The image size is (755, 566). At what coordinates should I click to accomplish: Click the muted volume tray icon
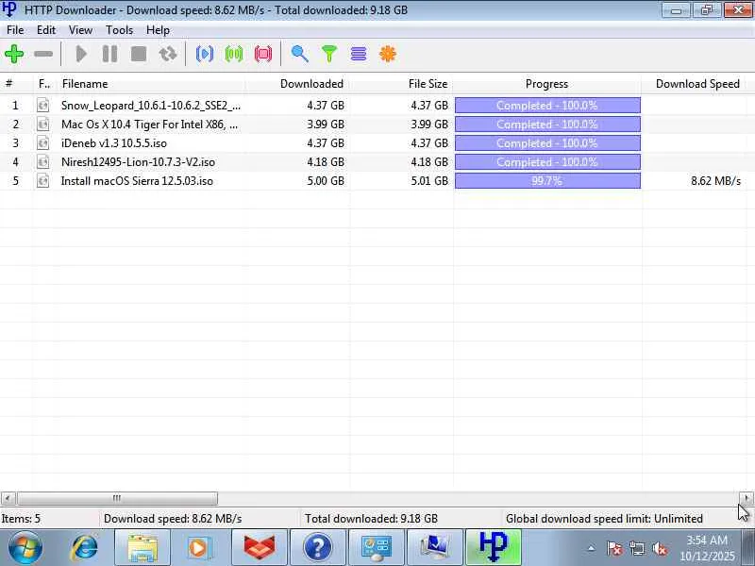(x=660, y=548)
